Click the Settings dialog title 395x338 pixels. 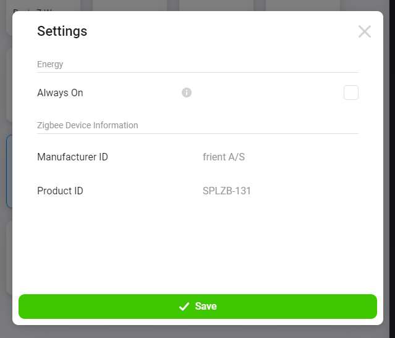(62, 31)
